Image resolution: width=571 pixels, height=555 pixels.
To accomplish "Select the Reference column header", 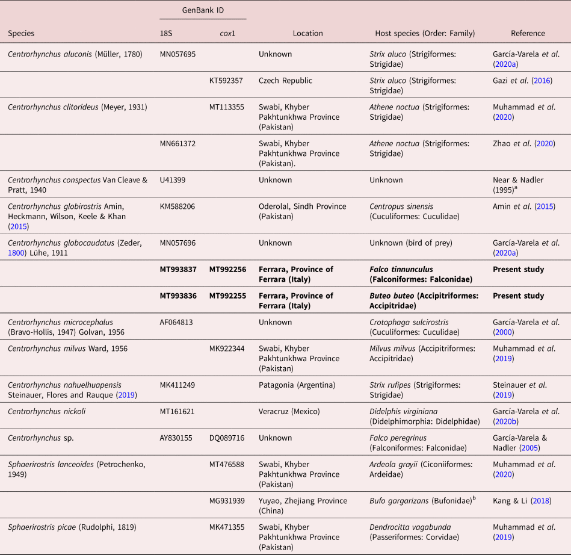I will (x=528, y=34).
